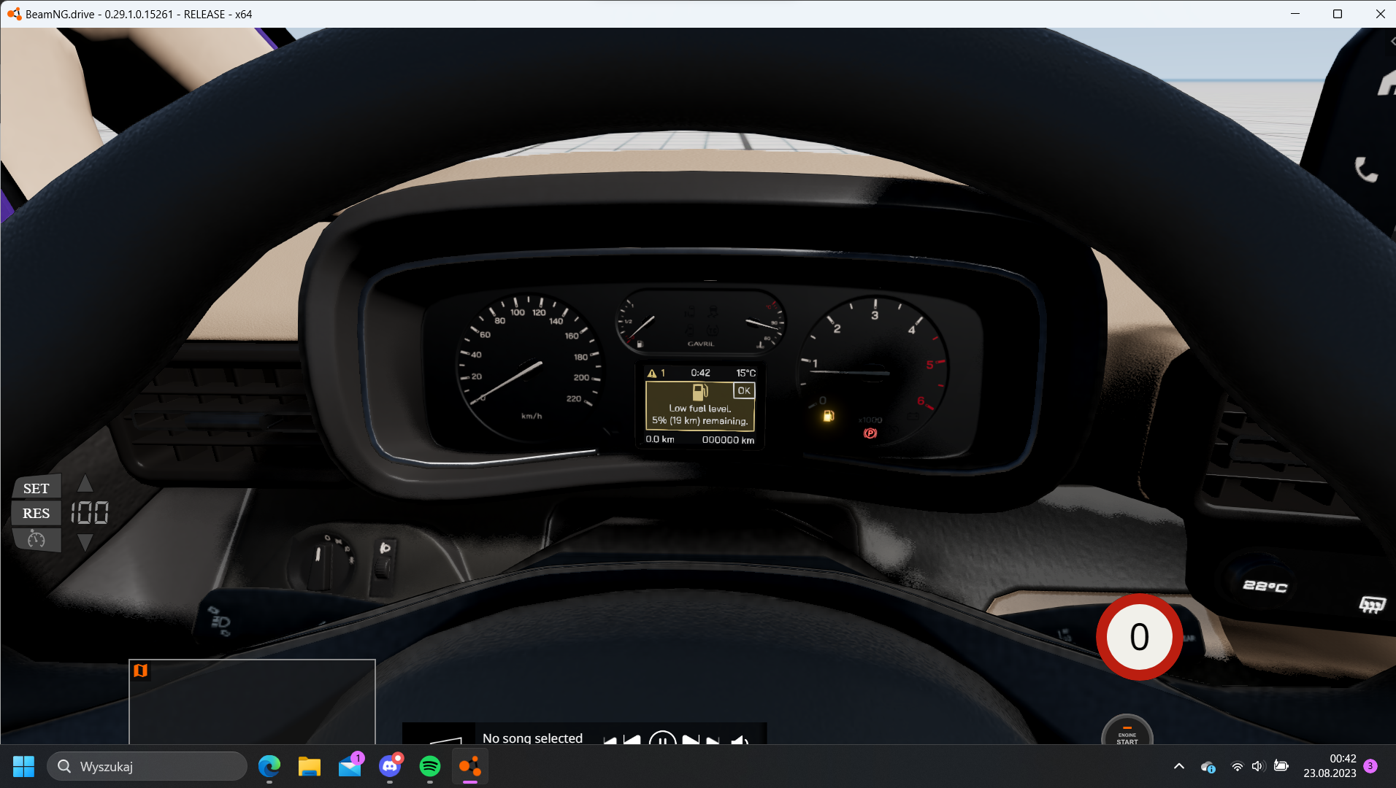Open notification center badge

pyautogui.click(x=1370, y=766)
